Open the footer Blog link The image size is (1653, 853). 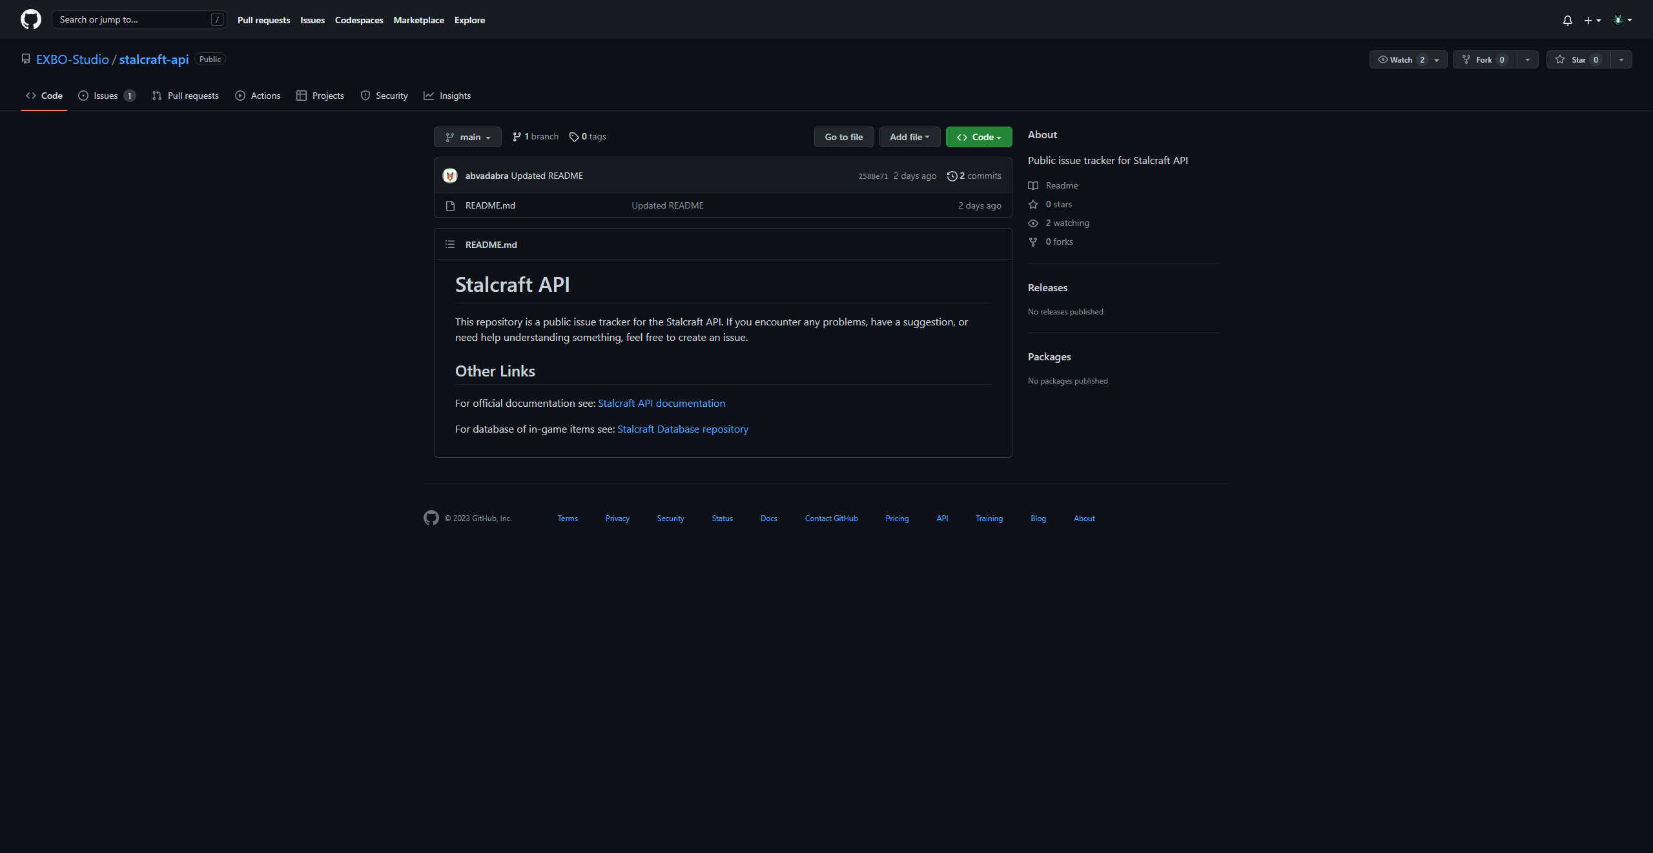1038,519
